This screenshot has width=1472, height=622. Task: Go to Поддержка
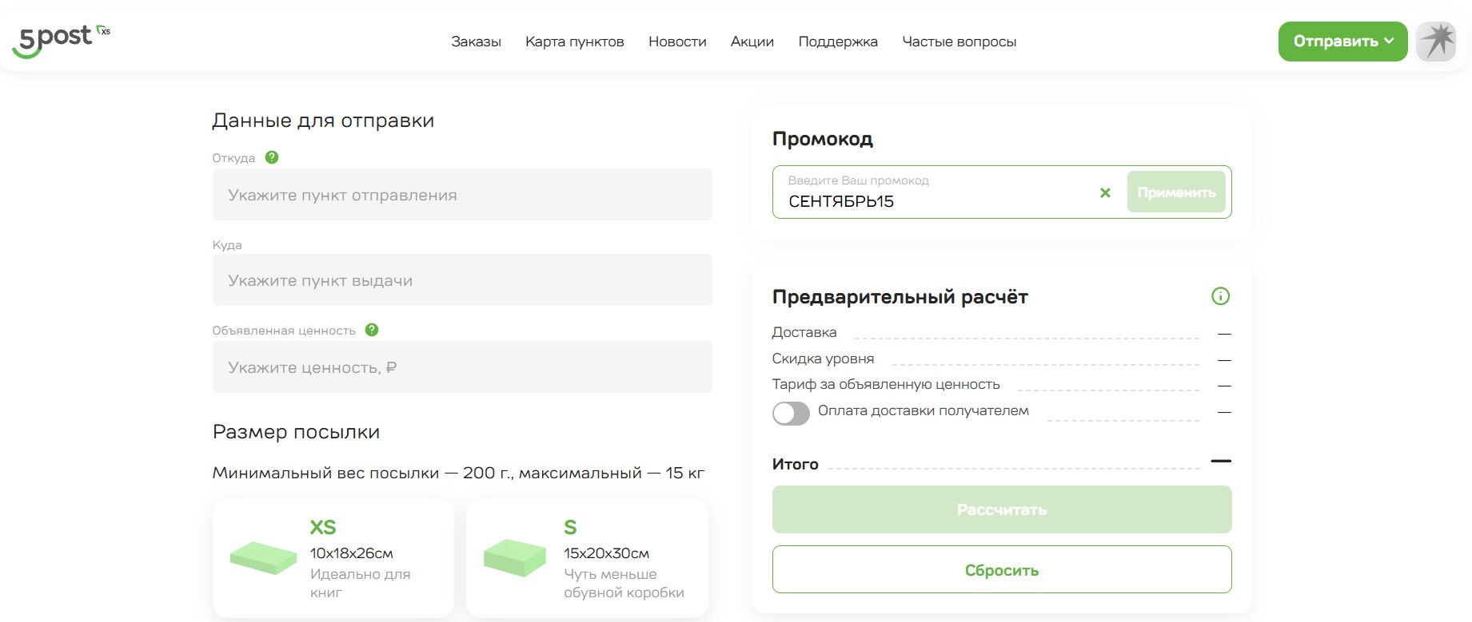(838, 42)
